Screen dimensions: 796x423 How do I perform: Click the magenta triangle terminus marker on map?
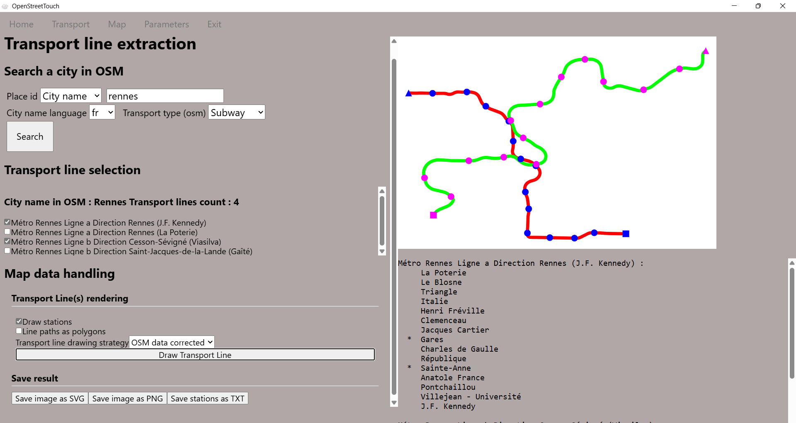[706, 51]
